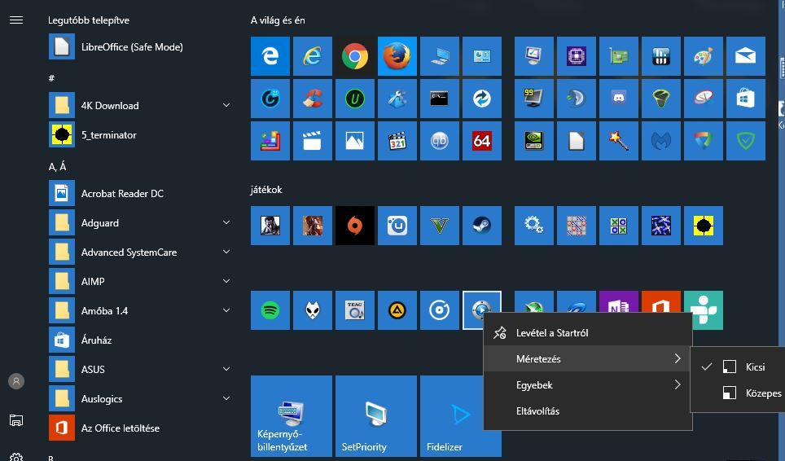Launch the Képernyő-billentyűzet tile
The image size is (785, 461).
point(292,416)
